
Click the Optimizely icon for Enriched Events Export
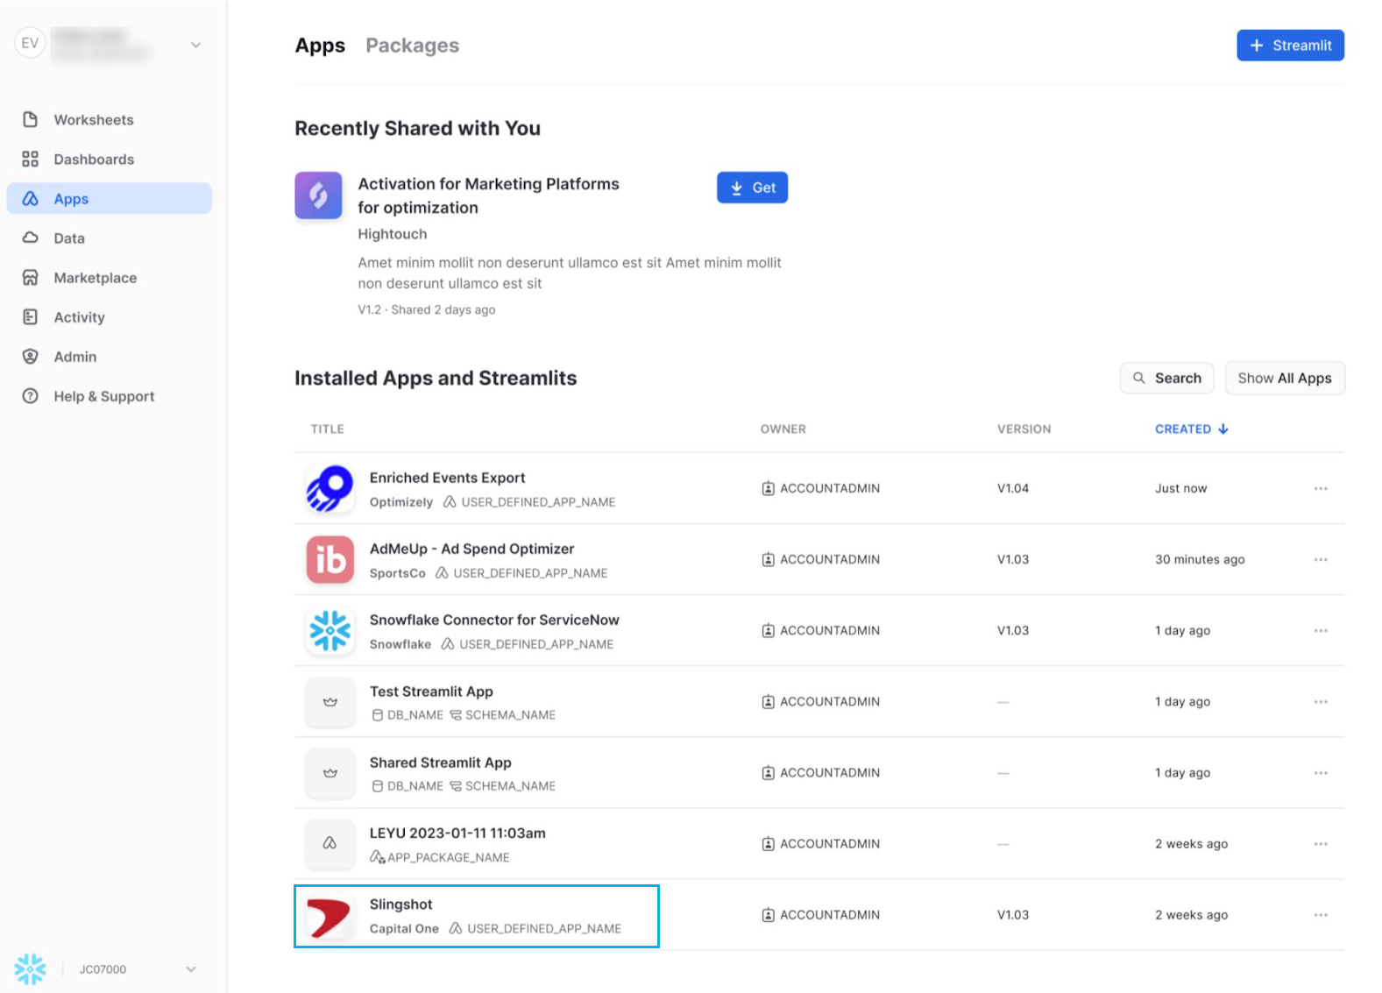[x=329, y=488]
